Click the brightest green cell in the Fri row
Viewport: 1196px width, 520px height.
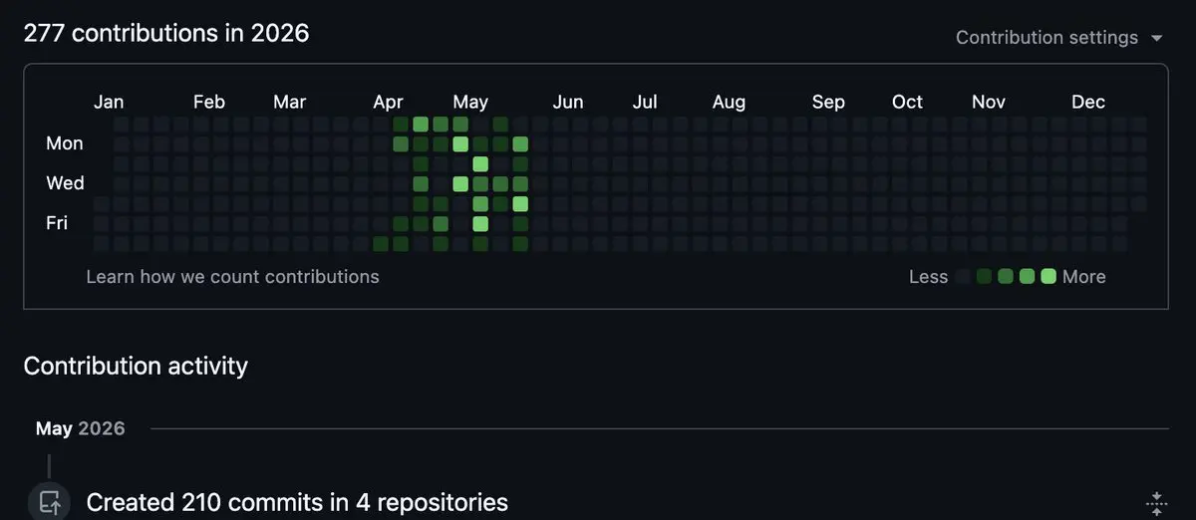pos(480,224)
